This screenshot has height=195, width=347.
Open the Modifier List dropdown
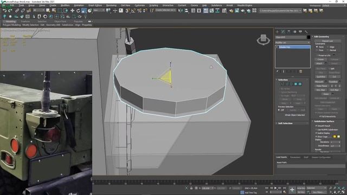293,42
